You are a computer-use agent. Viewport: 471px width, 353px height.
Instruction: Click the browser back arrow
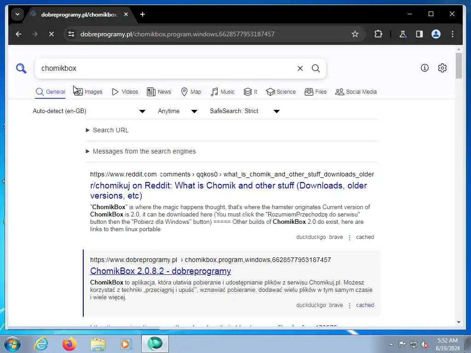[18, 34]
